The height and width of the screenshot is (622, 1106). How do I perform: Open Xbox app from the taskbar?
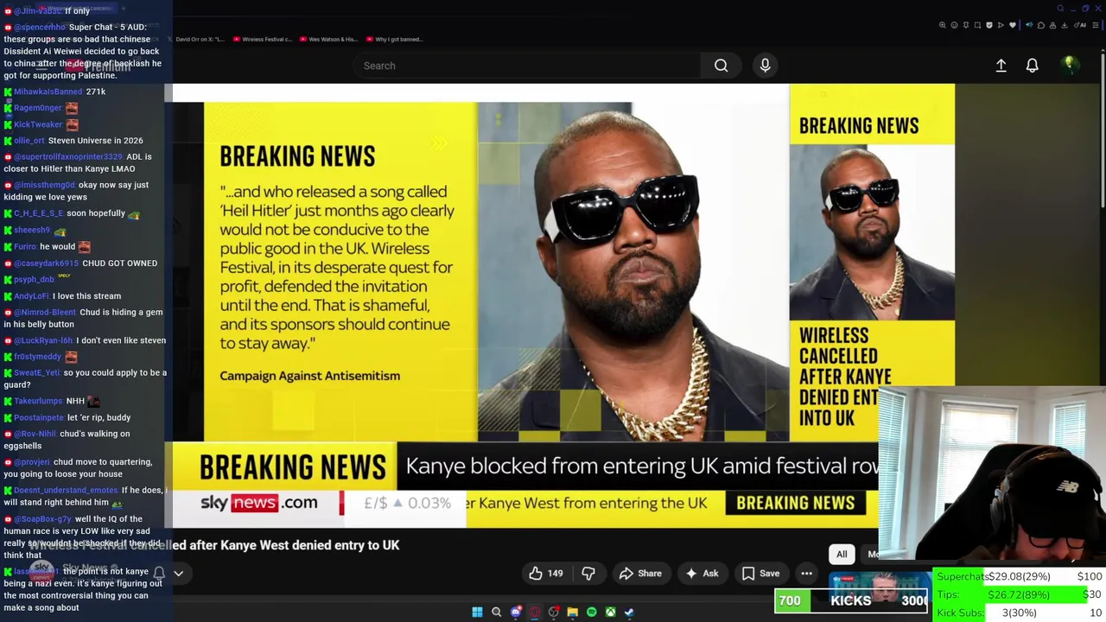coord(610,612)
